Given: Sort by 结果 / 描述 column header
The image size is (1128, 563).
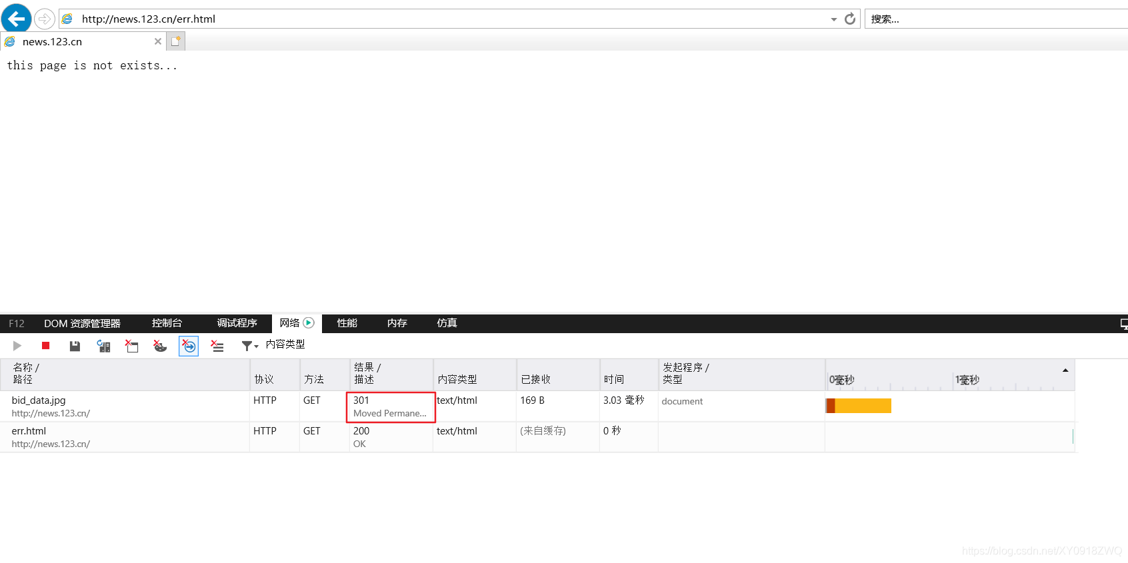Looking at the screenshot, I should [392, 374].
